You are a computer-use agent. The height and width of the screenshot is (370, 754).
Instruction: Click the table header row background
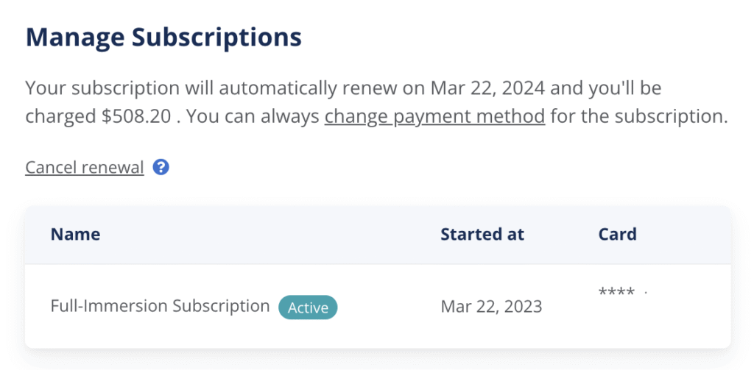[x=378, y=235]
